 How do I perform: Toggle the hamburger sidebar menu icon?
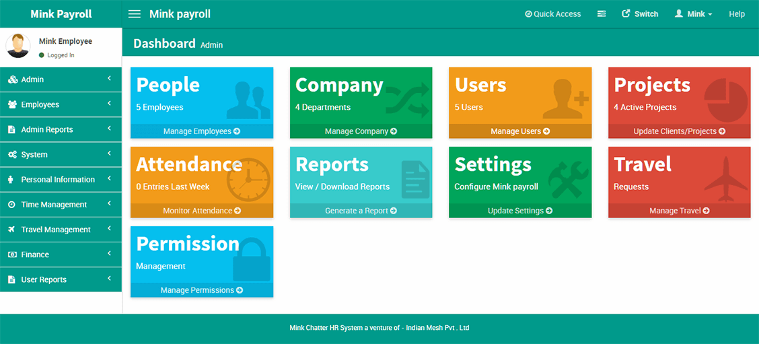(x=134, y=14)
